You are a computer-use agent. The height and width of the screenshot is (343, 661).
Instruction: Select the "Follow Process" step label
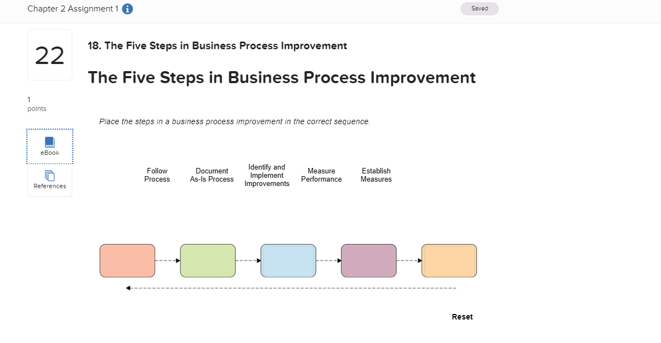157,175
